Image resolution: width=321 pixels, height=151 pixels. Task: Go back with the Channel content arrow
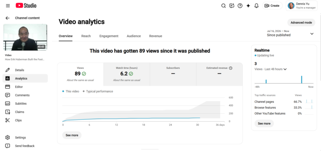8,18
